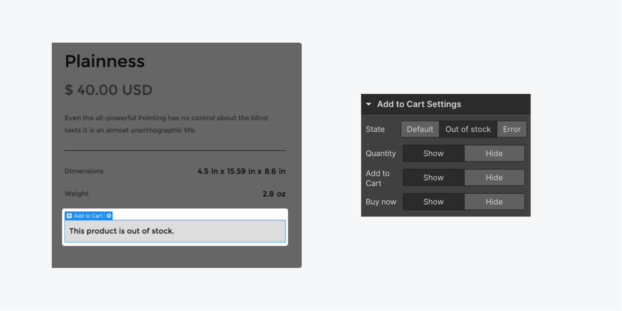Click the plus icon on Add to Cart label
This screenshot has height=311, width=622.
69,216
